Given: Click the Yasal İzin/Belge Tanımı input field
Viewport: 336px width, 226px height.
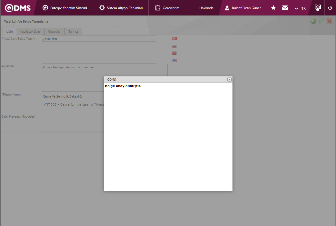Looking at the screenshot, I should [99, 39].
